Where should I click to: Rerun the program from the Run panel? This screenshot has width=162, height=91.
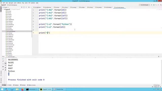point(3,59)
